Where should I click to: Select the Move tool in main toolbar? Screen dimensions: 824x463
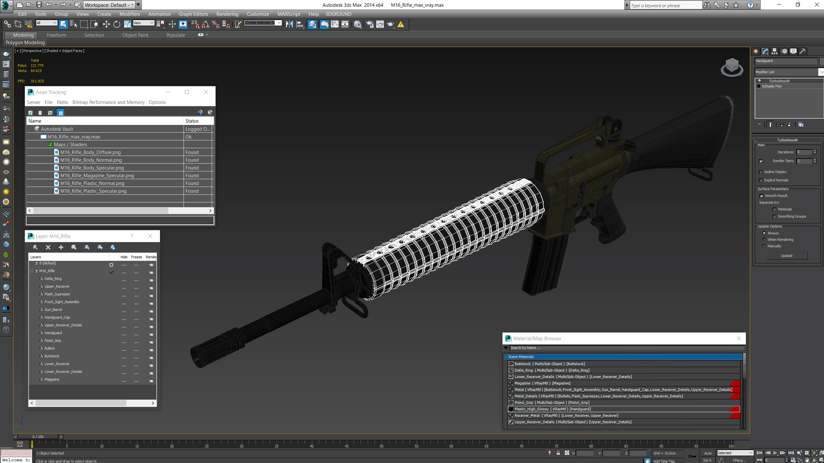pos(106,24)
